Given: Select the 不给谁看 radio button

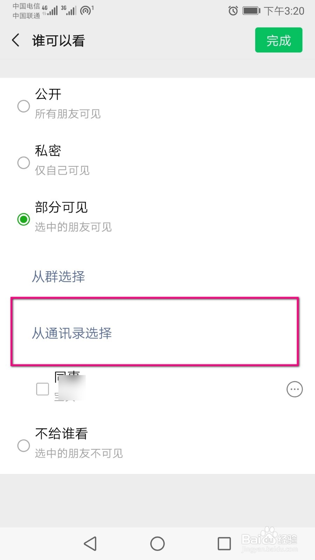Looking at the screenshot, I should click(23, 446).
